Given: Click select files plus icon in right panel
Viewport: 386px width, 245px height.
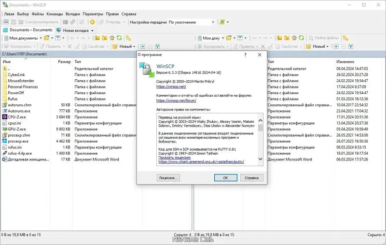Looking at the screenshot, I should pyautogui.click(x=336, y=46).
